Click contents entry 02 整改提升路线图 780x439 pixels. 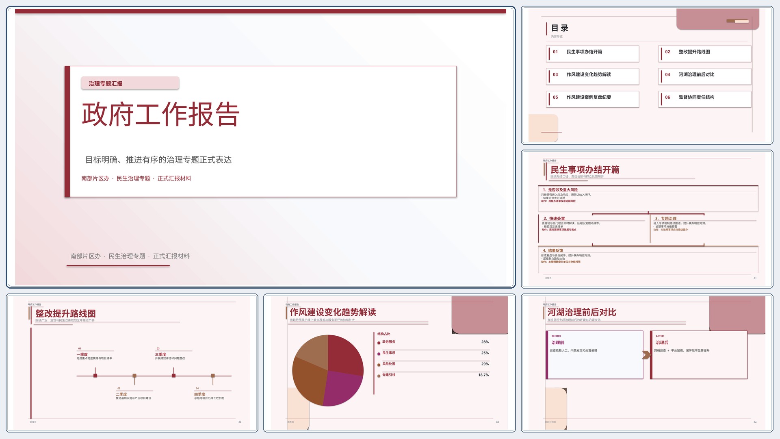coord(705,53)
